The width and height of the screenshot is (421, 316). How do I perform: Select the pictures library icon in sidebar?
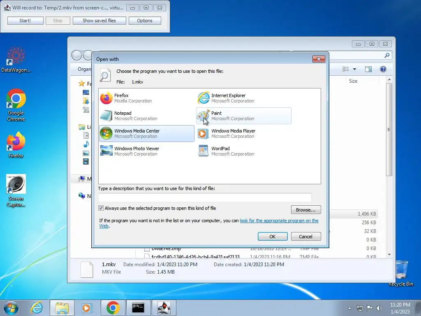point(86,153)
